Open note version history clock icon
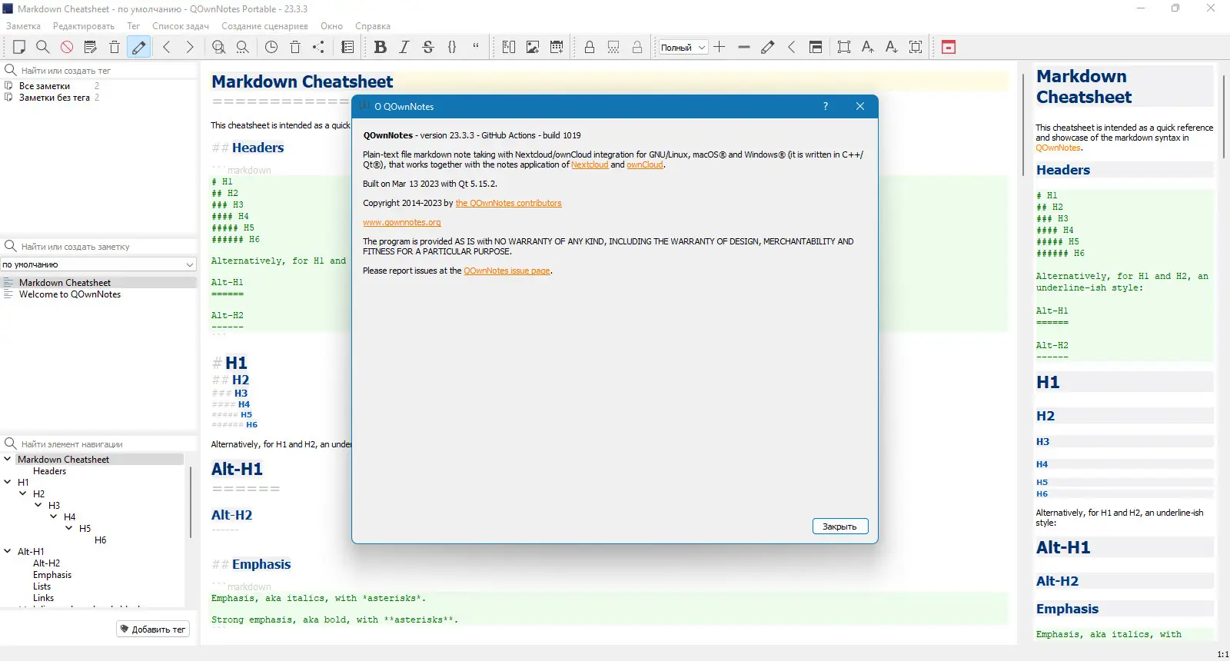1230x661 pixels. point(271,47)
